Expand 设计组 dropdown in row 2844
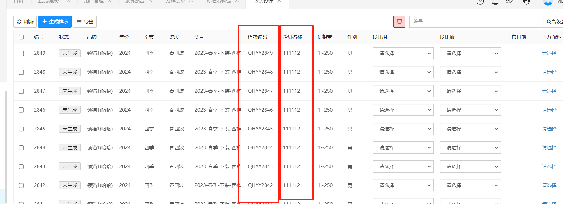Viewport: 563px width, 204px height. click(x=403, y=148)
